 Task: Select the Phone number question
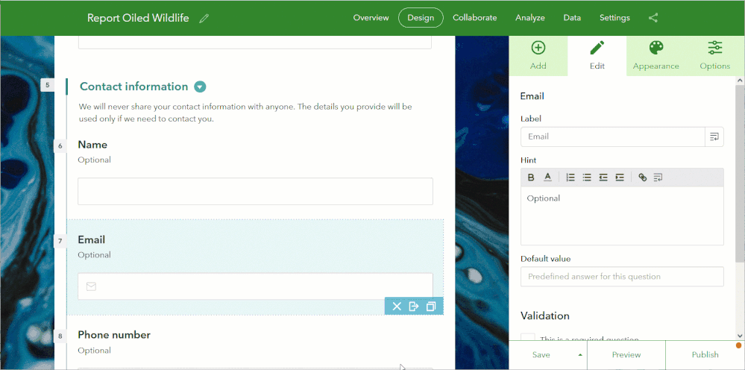pos(114,335)
